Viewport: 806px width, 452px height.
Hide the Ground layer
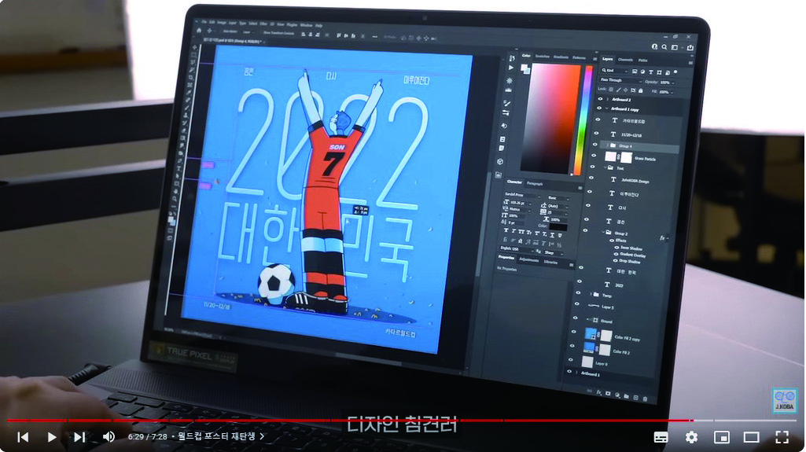tap(575, 318)
